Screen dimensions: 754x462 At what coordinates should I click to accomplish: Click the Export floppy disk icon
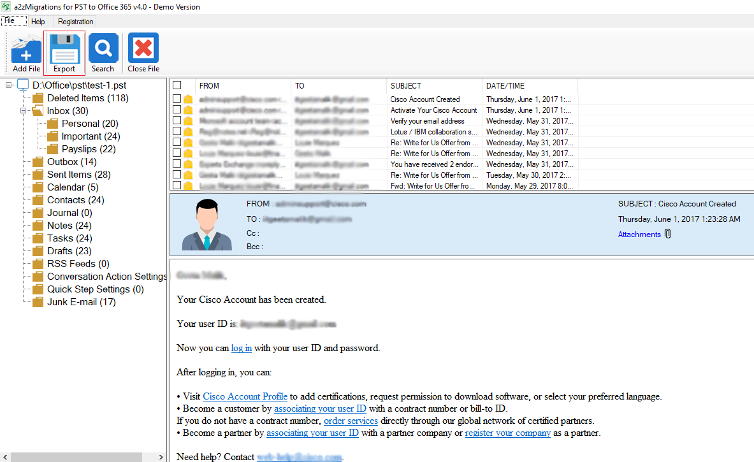pyautogui.click(x=64, y=48)
